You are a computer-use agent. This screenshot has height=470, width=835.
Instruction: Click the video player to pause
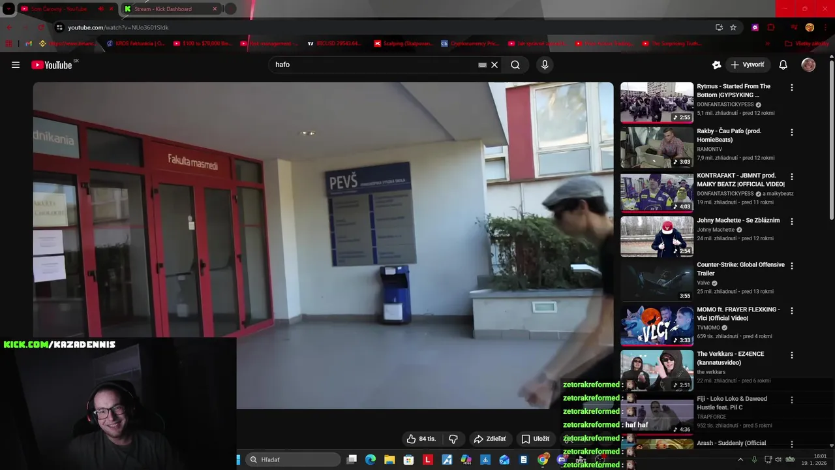pos(323,245)
